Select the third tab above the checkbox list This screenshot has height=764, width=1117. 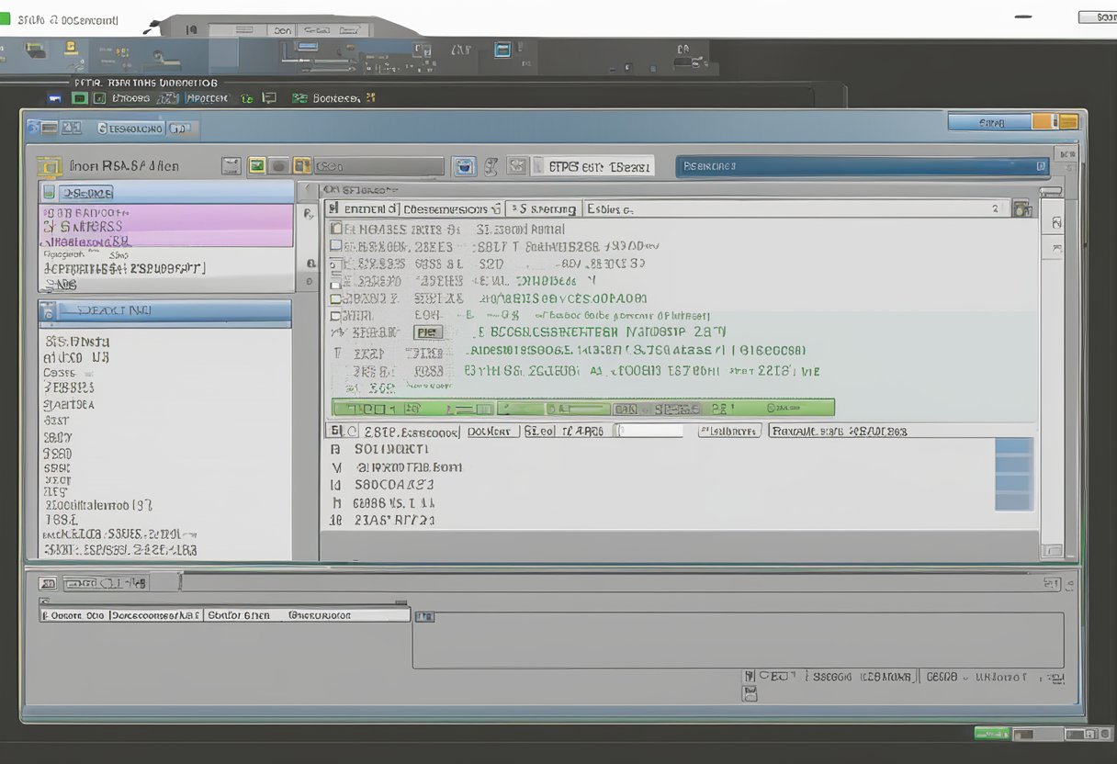click(x=544, y=209)
